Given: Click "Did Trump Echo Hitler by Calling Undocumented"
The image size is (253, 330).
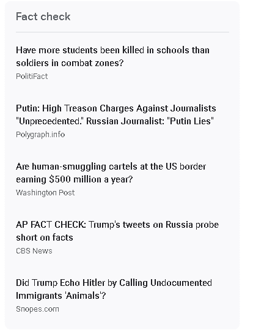Looking at the screenshot, I should pyautogui.click(x=114, y=283).
